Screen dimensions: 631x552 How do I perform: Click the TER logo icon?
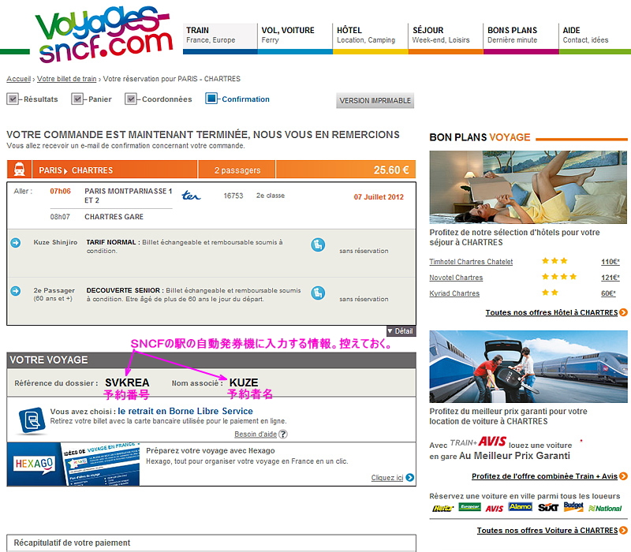(191, 196)
